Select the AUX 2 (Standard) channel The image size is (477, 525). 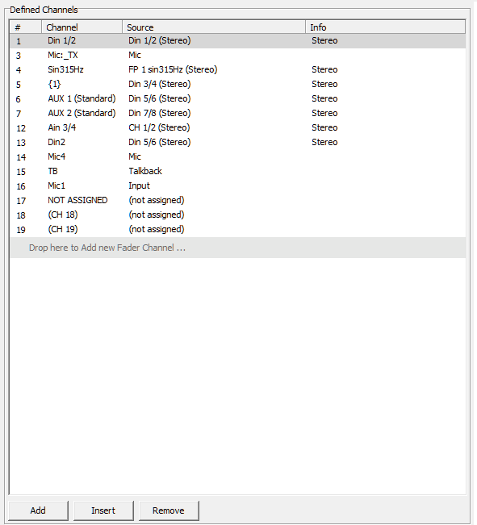237,113
